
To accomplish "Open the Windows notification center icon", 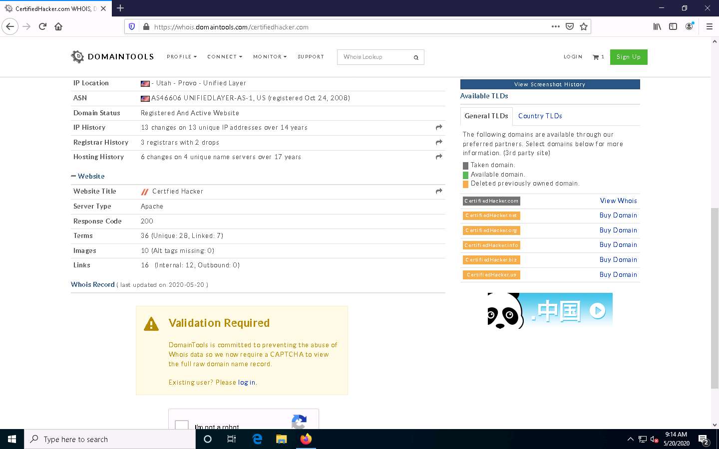I will [704, 440].
